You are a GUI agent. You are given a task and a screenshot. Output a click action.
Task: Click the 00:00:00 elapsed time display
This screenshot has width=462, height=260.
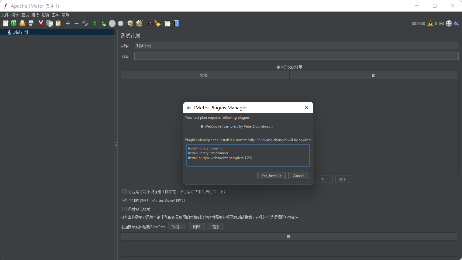tap(419, 24)
